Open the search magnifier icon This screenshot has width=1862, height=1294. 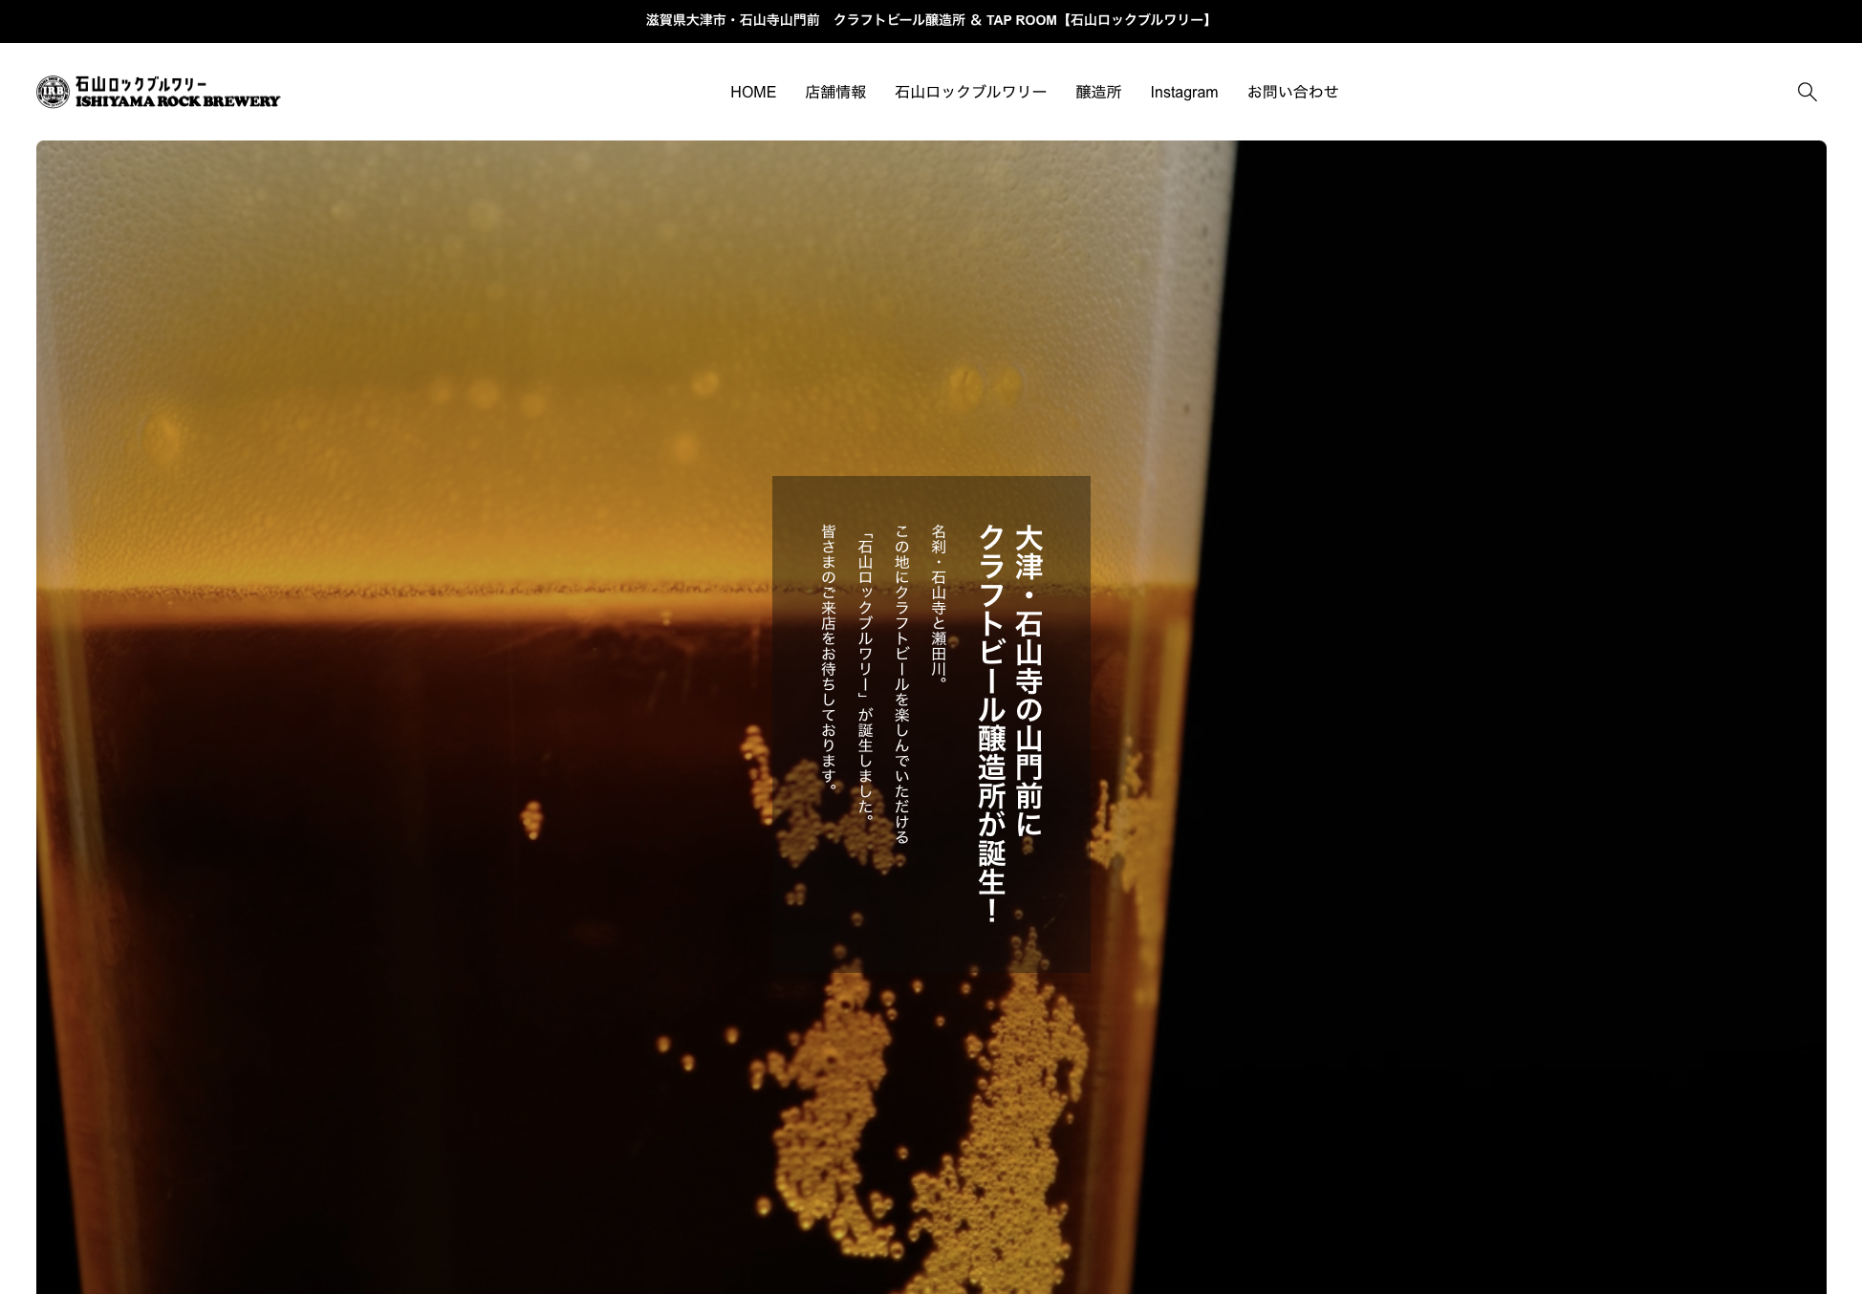pyautogui.click(x=1807, y=92)
